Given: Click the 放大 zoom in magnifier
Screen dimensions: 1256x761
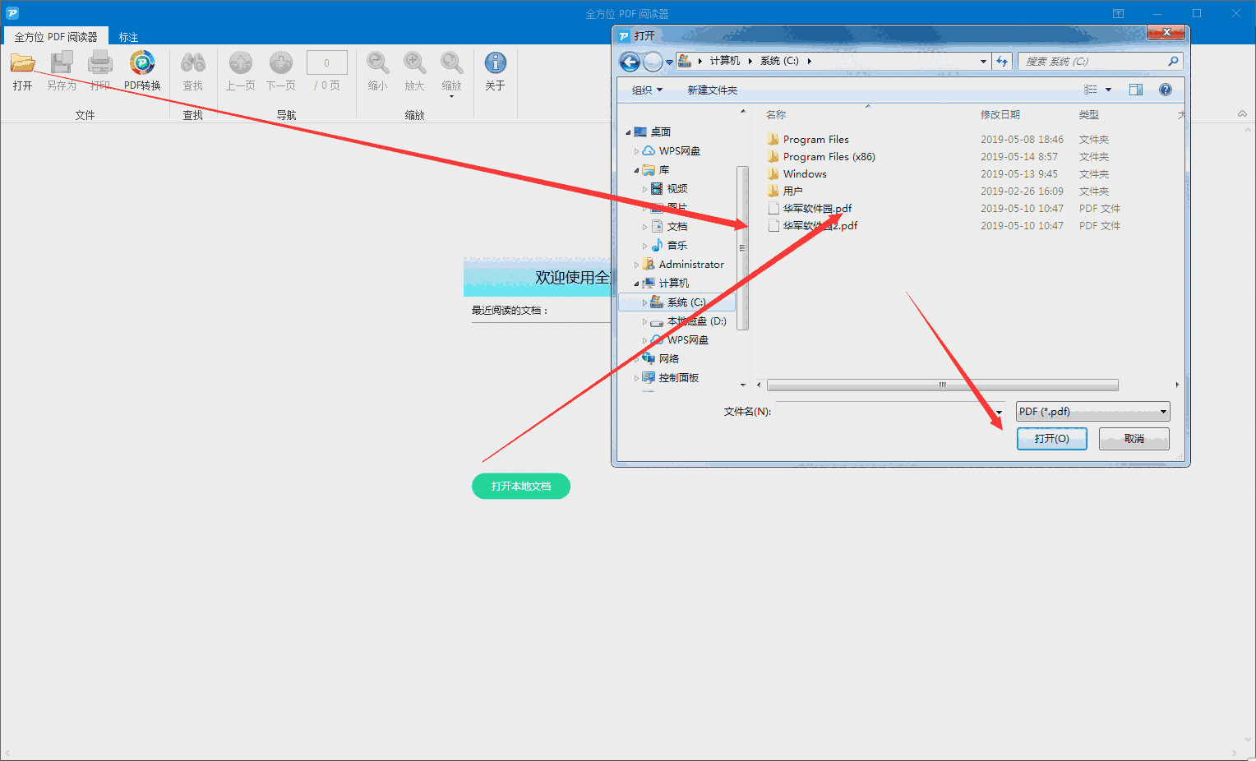Looking at the screenshot, I should [414, 63].
